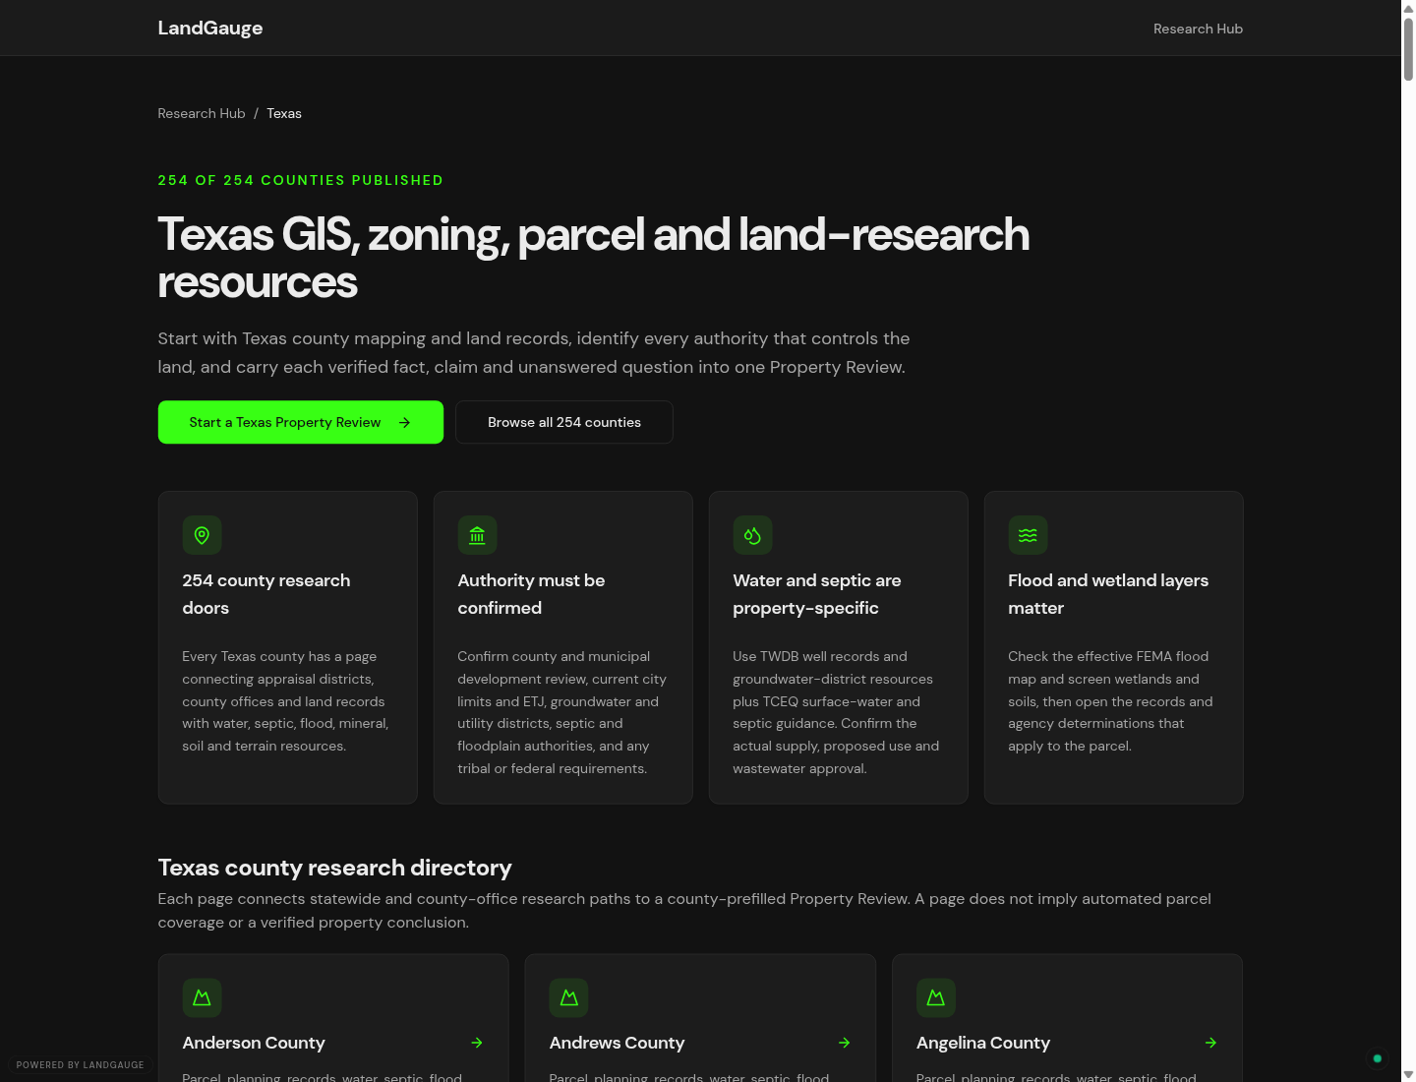Screen dimensions: 1416x1082
Task: Go to Research Hub breadcrumb
Action: (202, 113)
